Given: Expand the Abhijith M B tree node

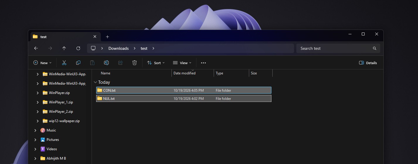Looking at the screenshot, I should point(35,158).
